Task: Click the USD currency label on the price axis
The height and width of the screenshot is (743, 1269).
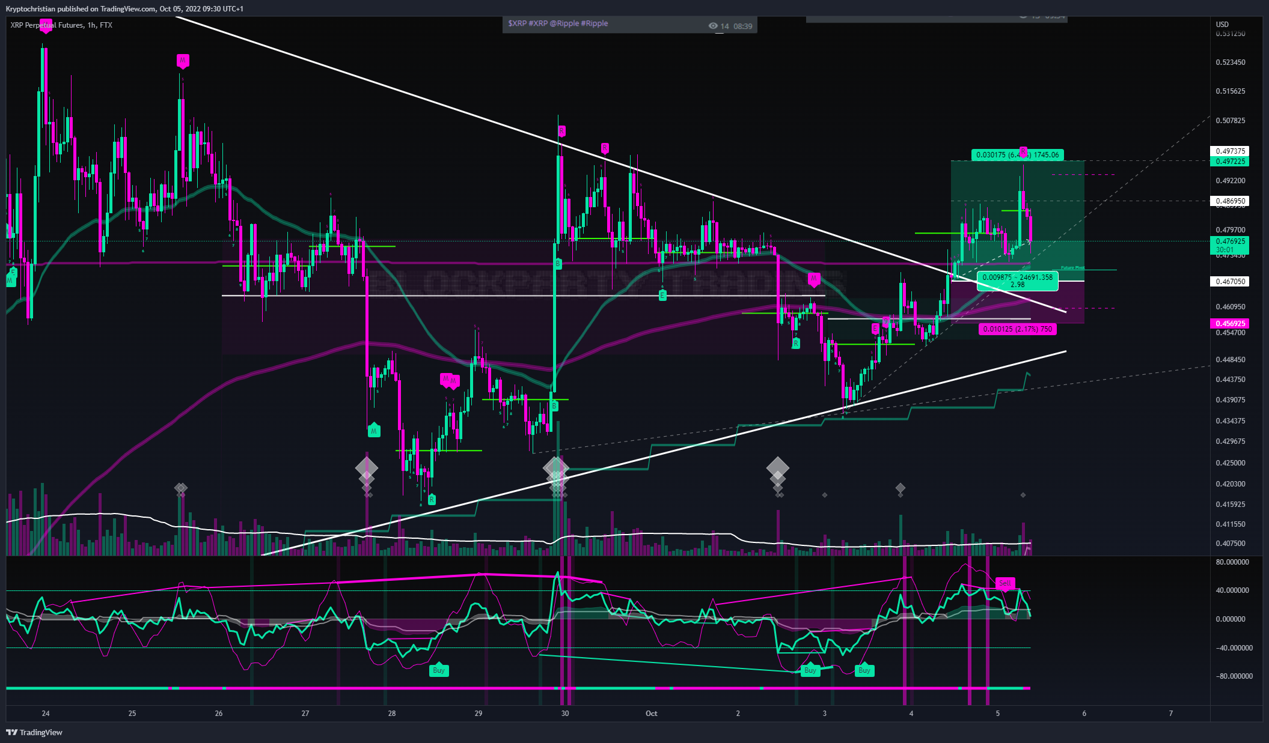Action: coord(1222,25)
